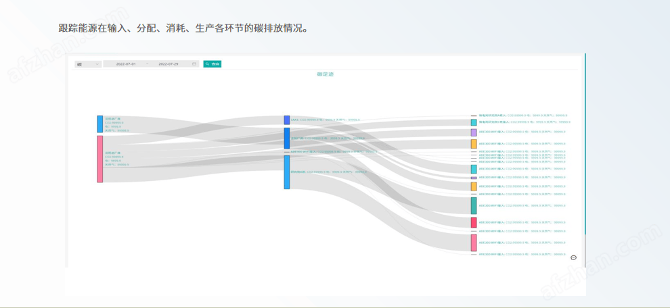Screen dimensions: 670x308
Task: Select the large pink source node on left
Action: [x=99, y=159]
